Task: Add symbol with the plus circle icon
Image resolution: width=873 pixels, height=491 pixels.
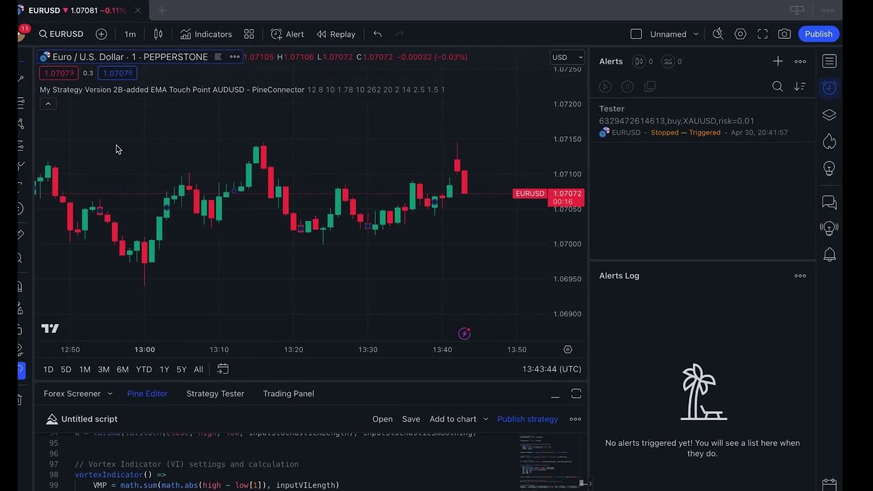Action: point(101,34)
